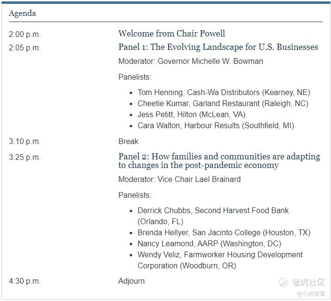Click Jess Petitt, Hilton entry
Viewport: 331px width, 301px height.
(192, 114)
